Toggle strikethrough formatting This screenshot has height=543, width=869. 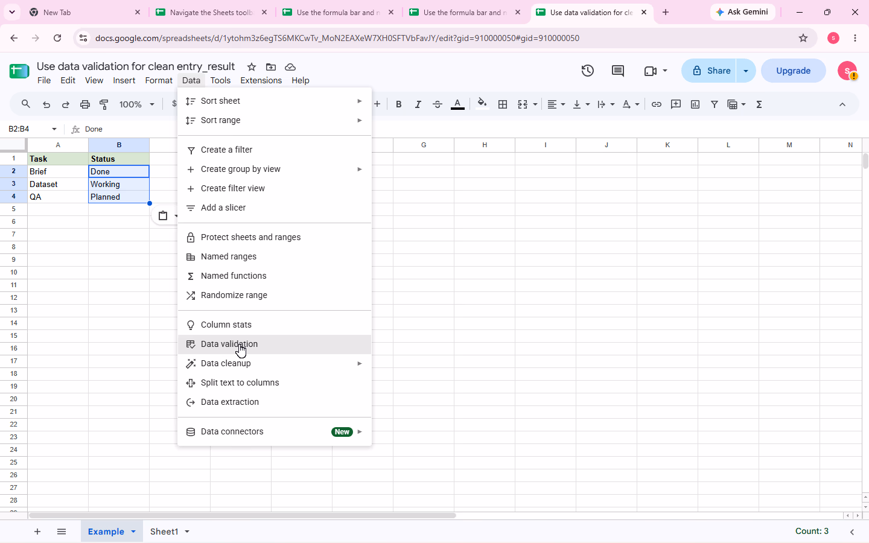(x=438, y=104)
